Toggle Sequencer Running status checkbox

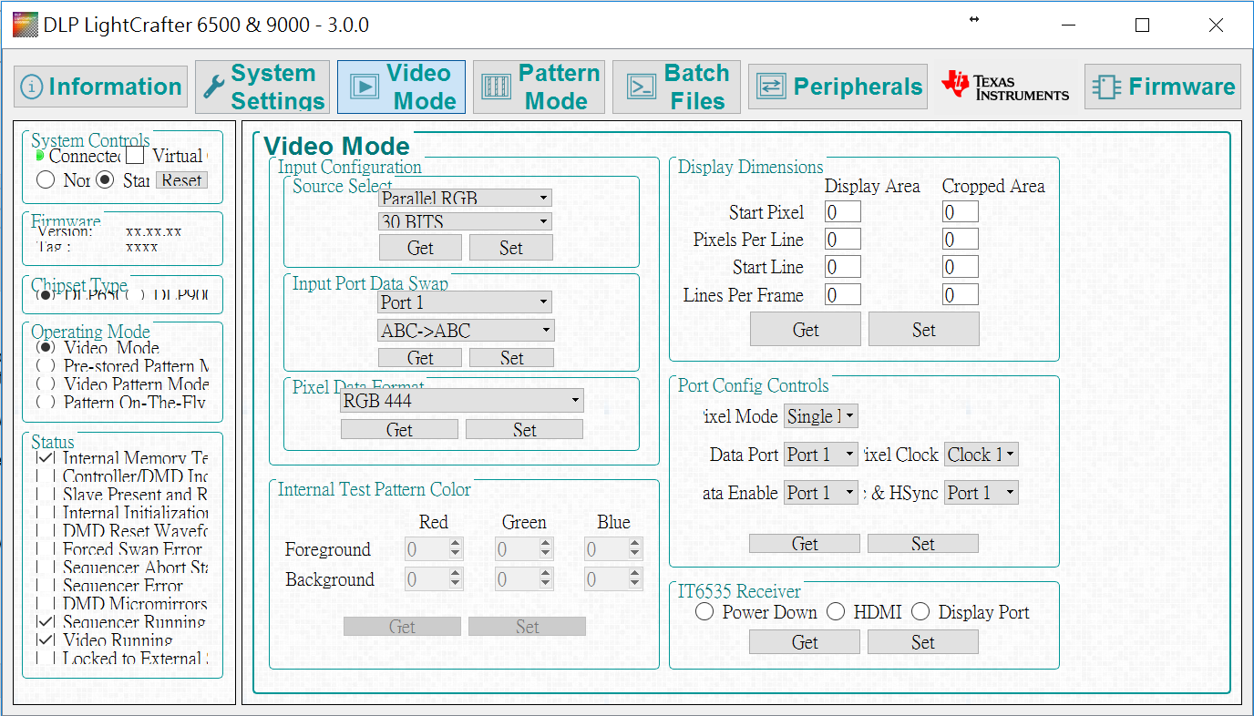click(x=45, y=622)
